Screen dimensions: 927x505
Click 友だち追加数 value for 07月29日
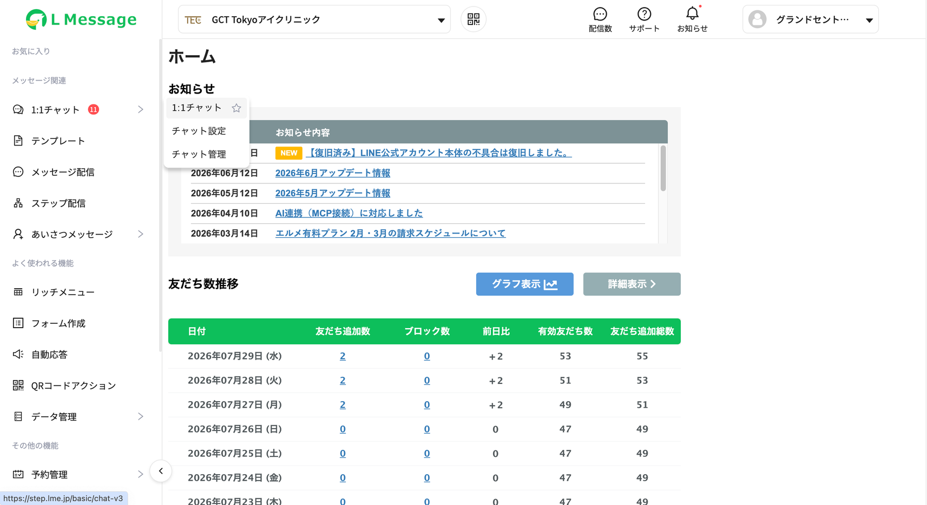(343, 356)
